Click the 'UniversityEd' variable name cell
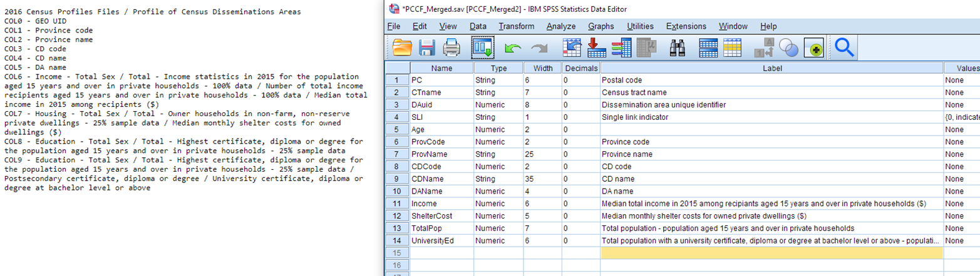This screenshot has height=276, width=980. click(441, 240)
